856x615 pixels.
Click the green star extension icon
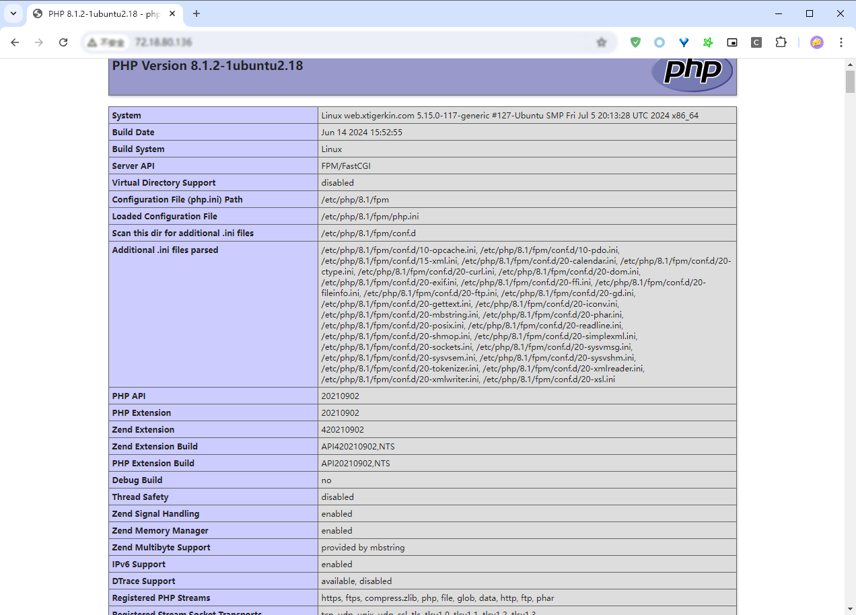pyautogui.click(x=708, y=42)
